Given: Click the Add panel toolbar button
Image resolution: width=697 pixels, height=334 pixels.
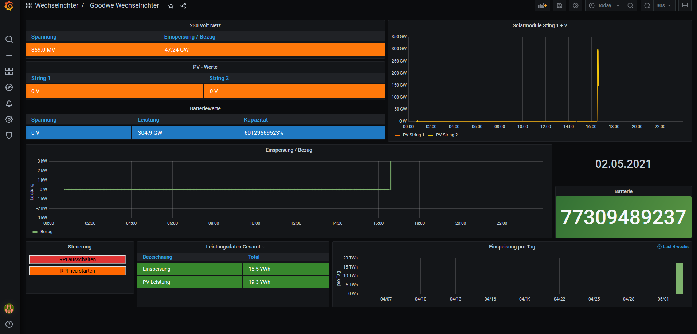Looking at the screenshot, I should click(542, 5).
